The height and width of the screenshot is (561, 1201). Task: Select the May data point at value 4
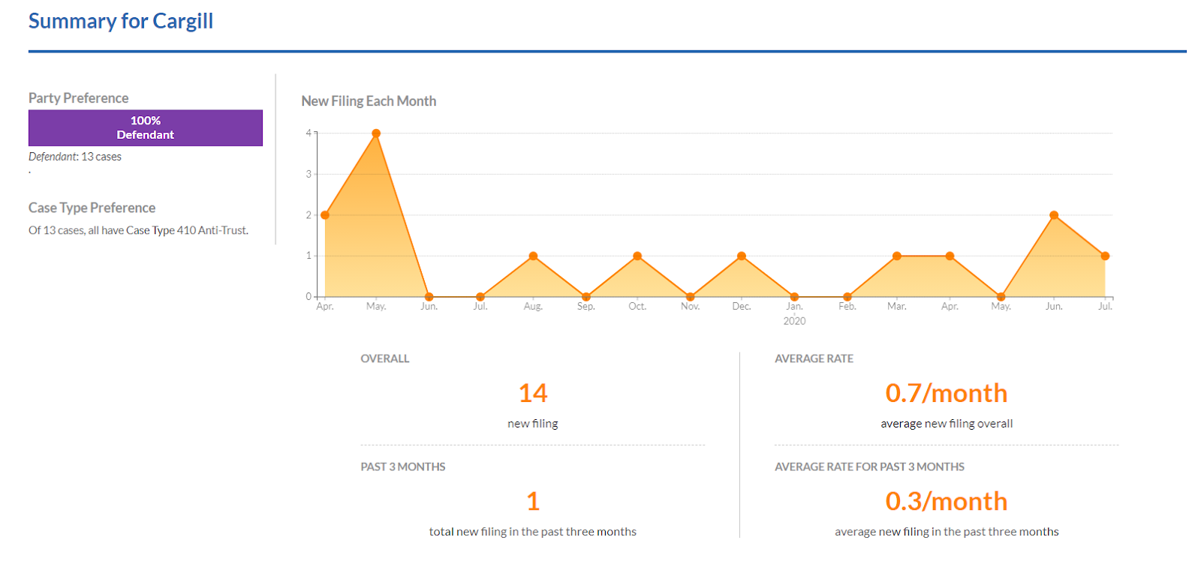click(x=376, y=133)
